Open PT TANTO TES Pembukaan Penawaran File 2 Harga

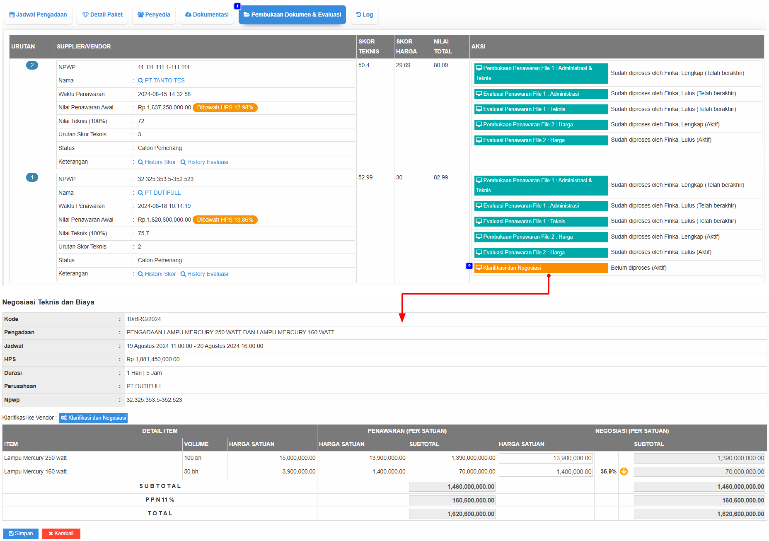pos(541,125)
